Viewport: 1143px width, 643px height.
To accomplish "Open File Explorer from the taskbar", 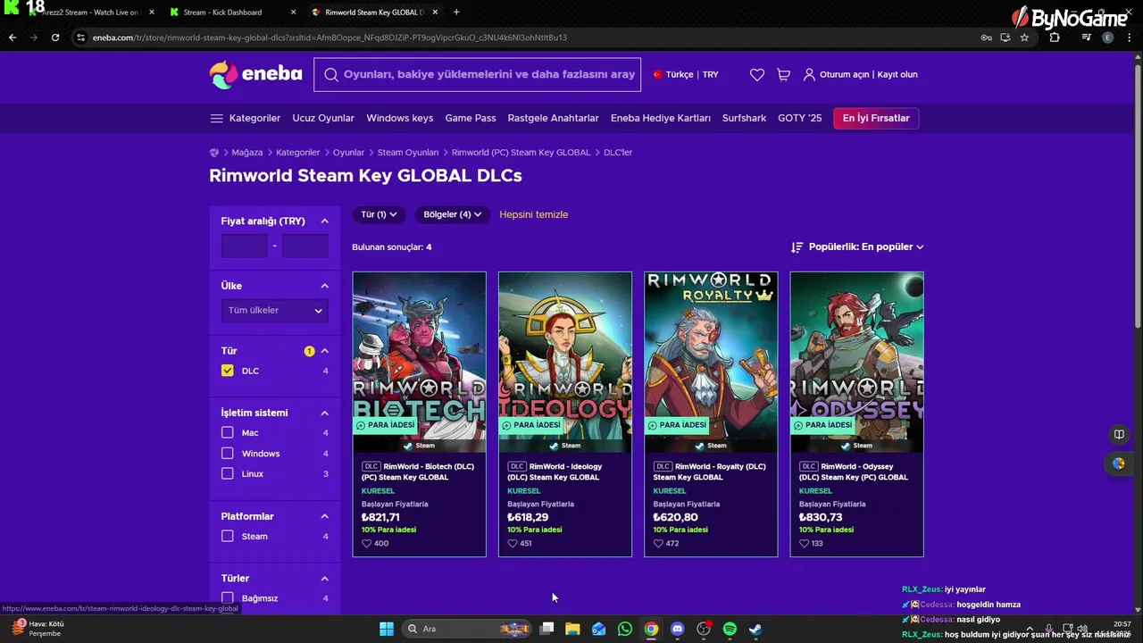I will (572, 629).
